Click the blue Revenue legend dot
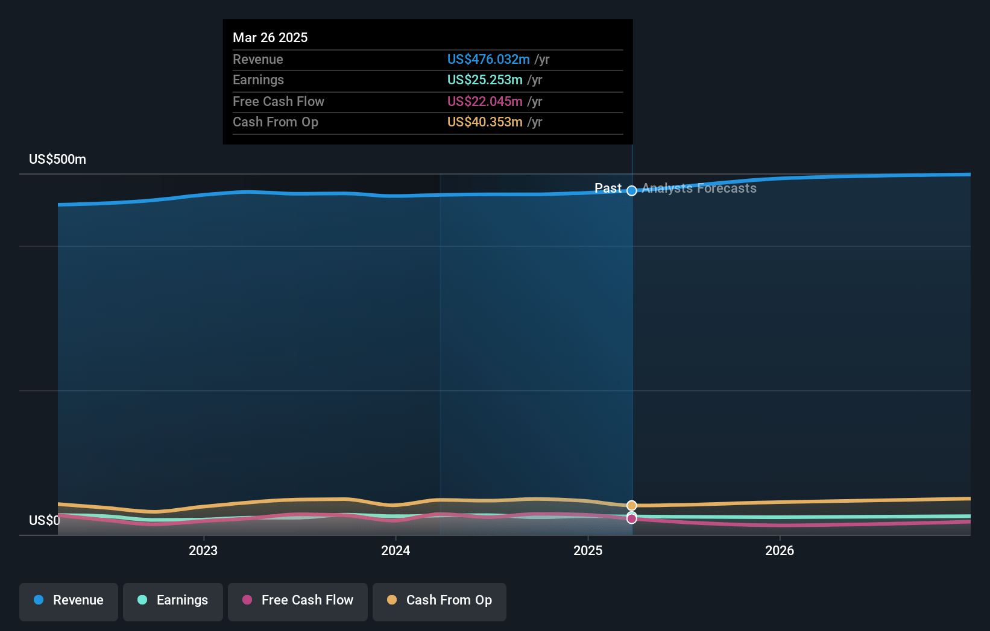Screen dimensions: 990x631 pos(39,600)
